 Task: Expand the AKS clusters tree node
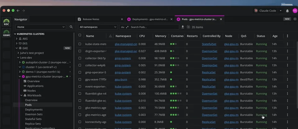point(17,39)
